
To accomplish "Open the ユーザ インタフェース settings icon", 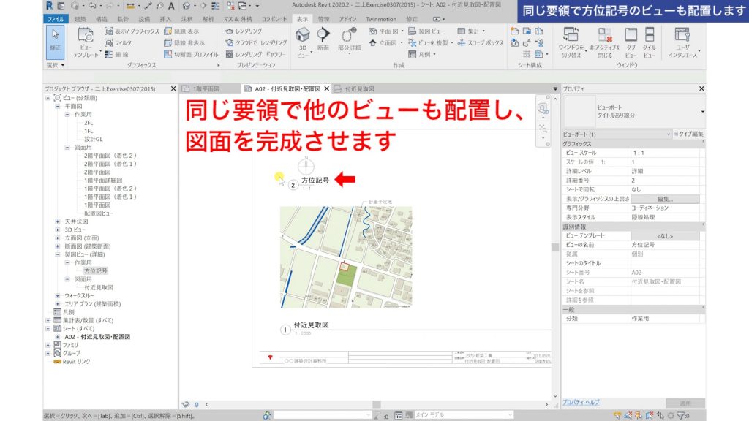I will pyautogui.click(x=682, y=34).
